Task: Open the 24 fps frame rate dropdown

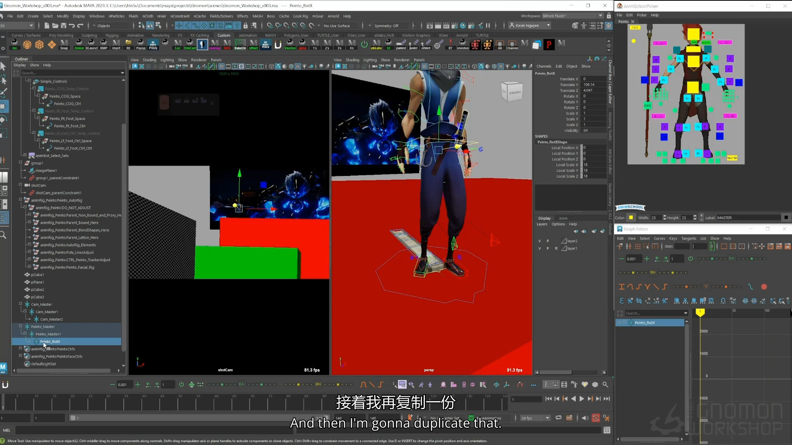Action: pyautogui.click(x=535, y=418)
